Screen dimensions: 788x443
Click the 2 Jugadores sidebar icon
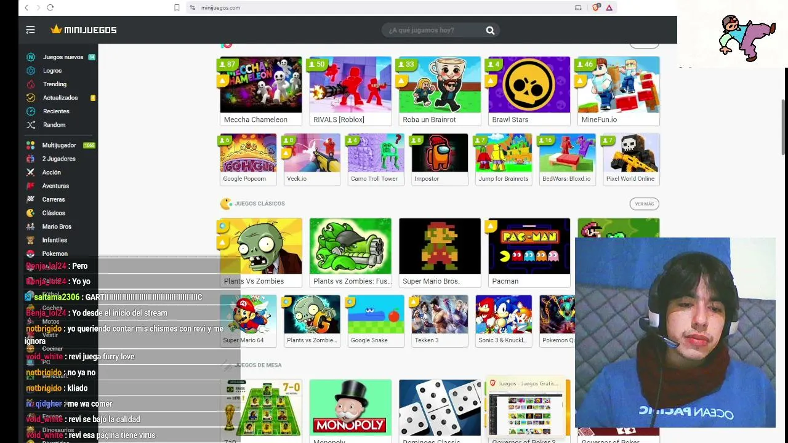(x=30, y=159)
